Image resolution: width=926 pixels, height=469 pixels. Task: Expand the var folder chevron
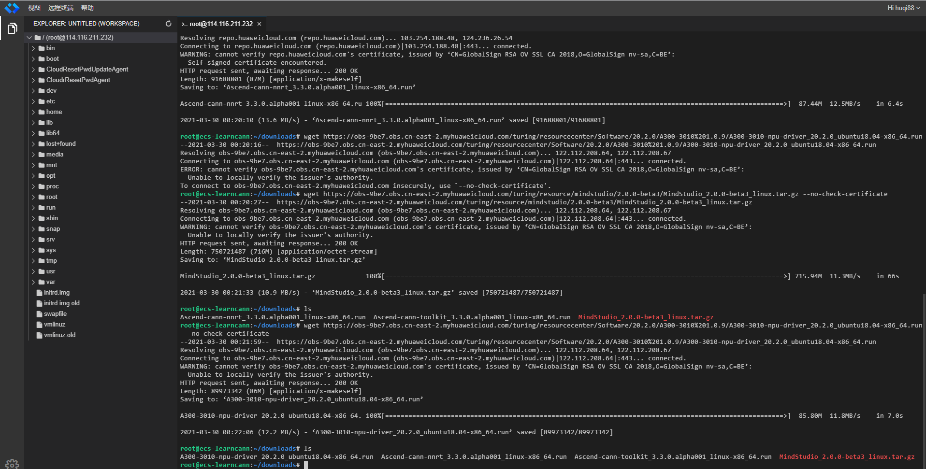pos(33,282)
